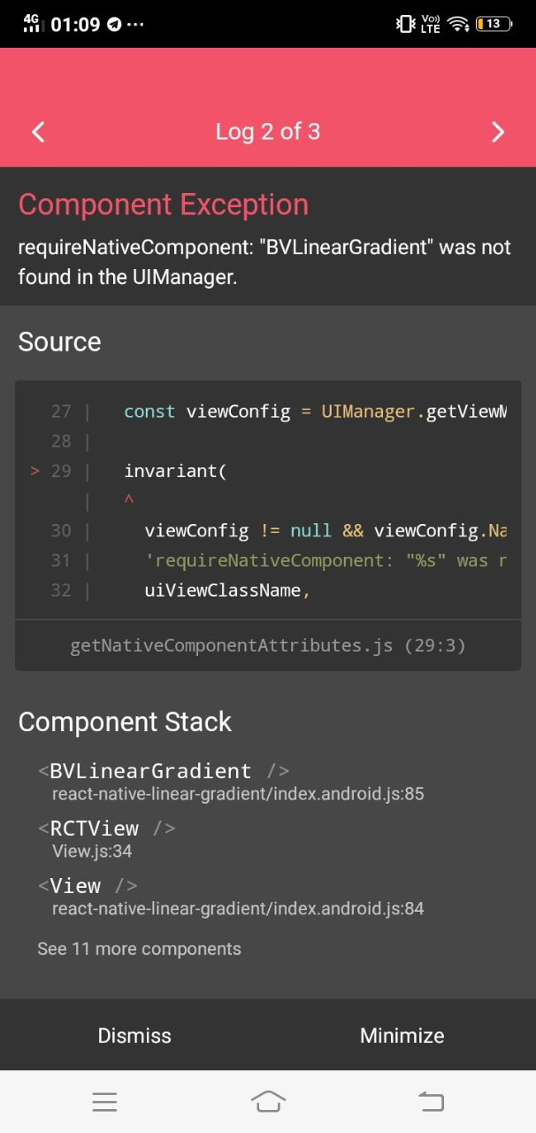Viewport: 536px width, 1133px height.
Task: Tap the recent apps icon in navigation bar
Action: coord(104,1101)
